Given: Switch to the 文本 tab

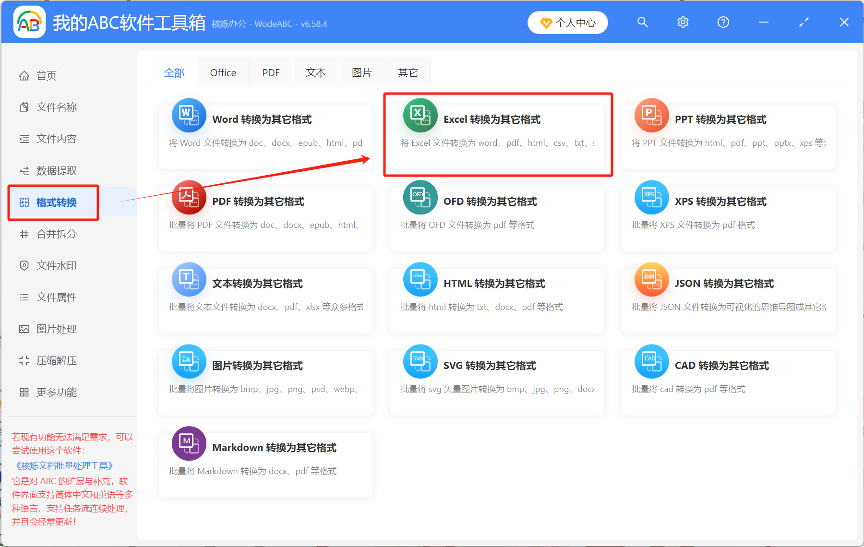Looking at the screenshot, I should point(315,72).
